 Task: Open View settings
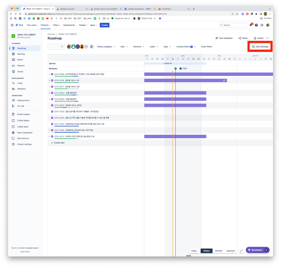tap(260, 47)
